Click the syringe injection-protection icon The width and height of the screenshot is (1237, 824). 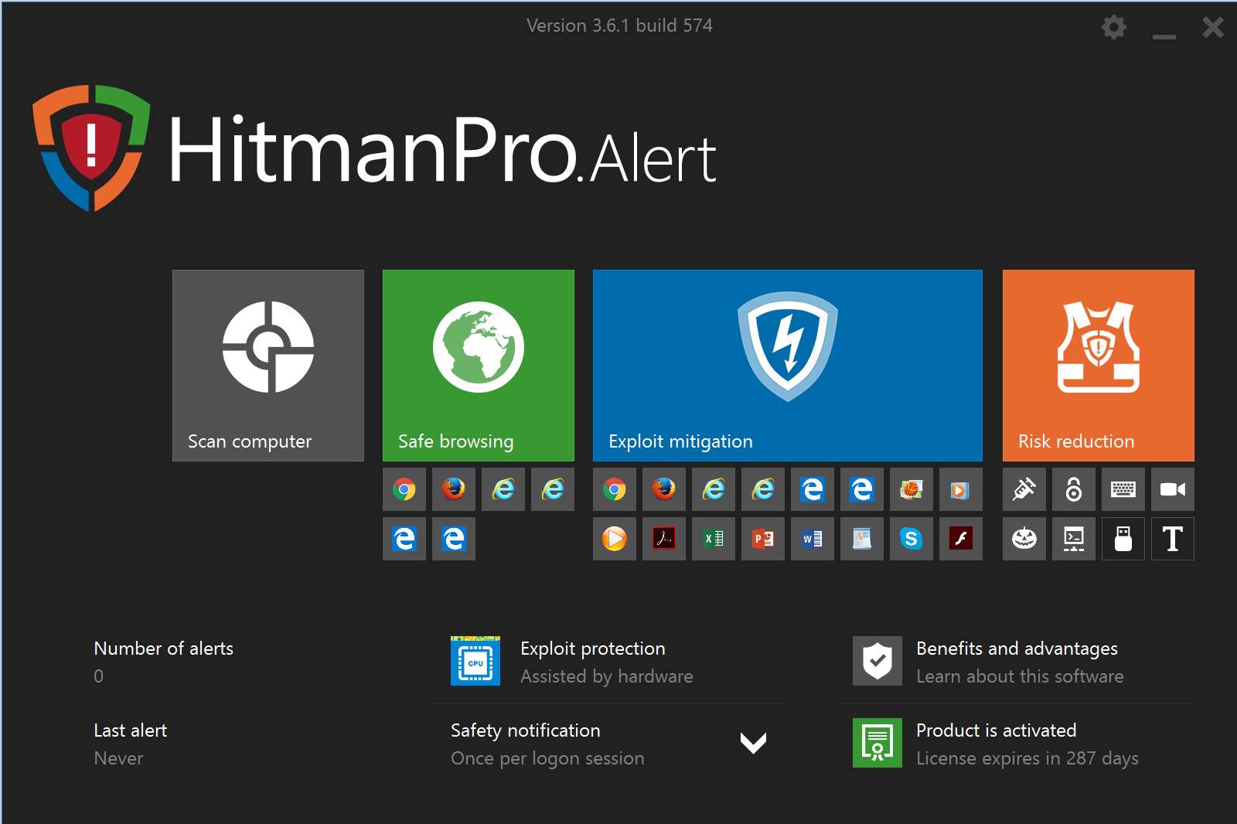click(1024, 489)
